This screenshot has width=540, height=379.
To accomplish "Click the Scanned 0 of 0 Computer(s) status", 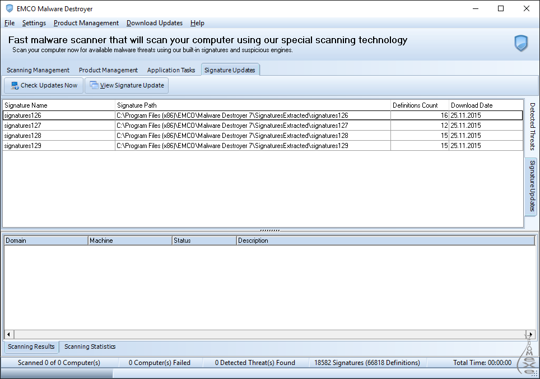I will pos(59,363).
